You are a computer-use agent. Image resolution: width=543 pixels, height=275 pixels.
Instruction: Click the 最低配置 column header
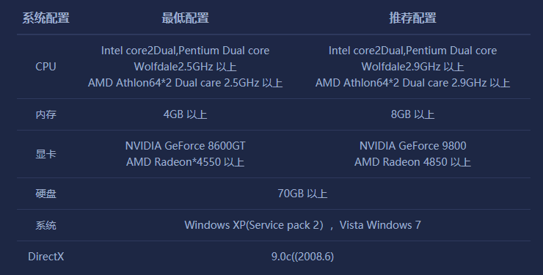click(185, 18)
